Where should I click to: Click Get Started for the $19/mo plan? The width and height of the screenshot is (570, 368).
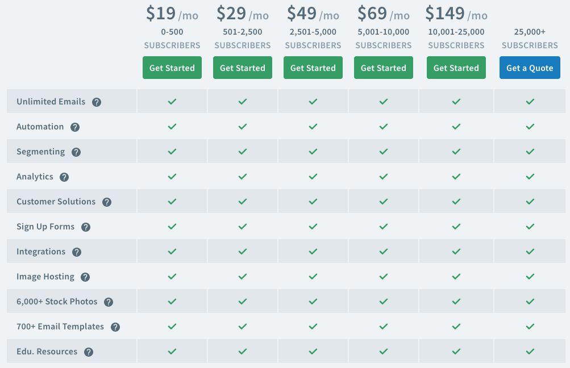172,68
